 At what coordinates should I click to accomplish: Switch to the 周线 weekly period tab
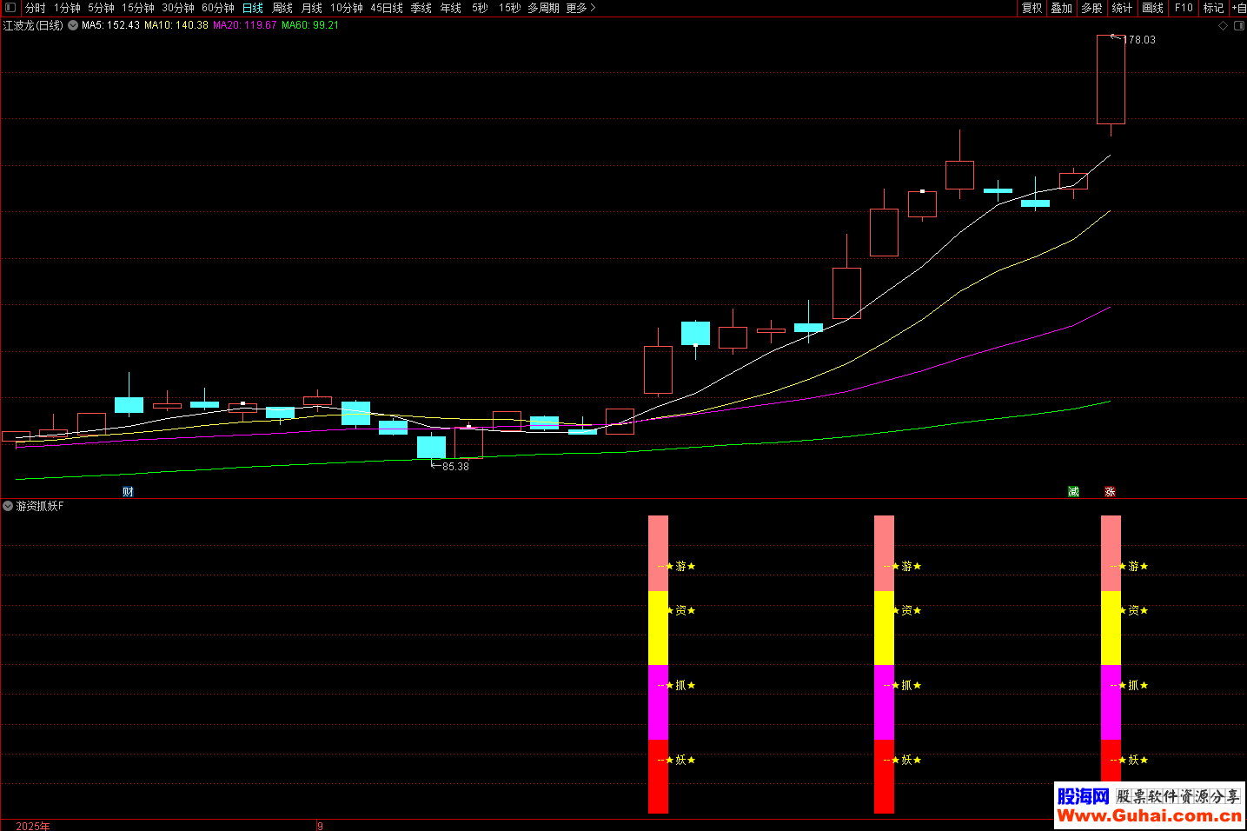point(282,8)
